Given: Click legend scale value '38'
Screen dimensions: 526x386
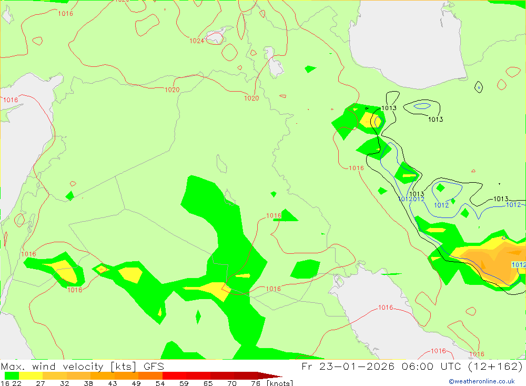Looking at the screenshot, I should [x=88, y=383].
